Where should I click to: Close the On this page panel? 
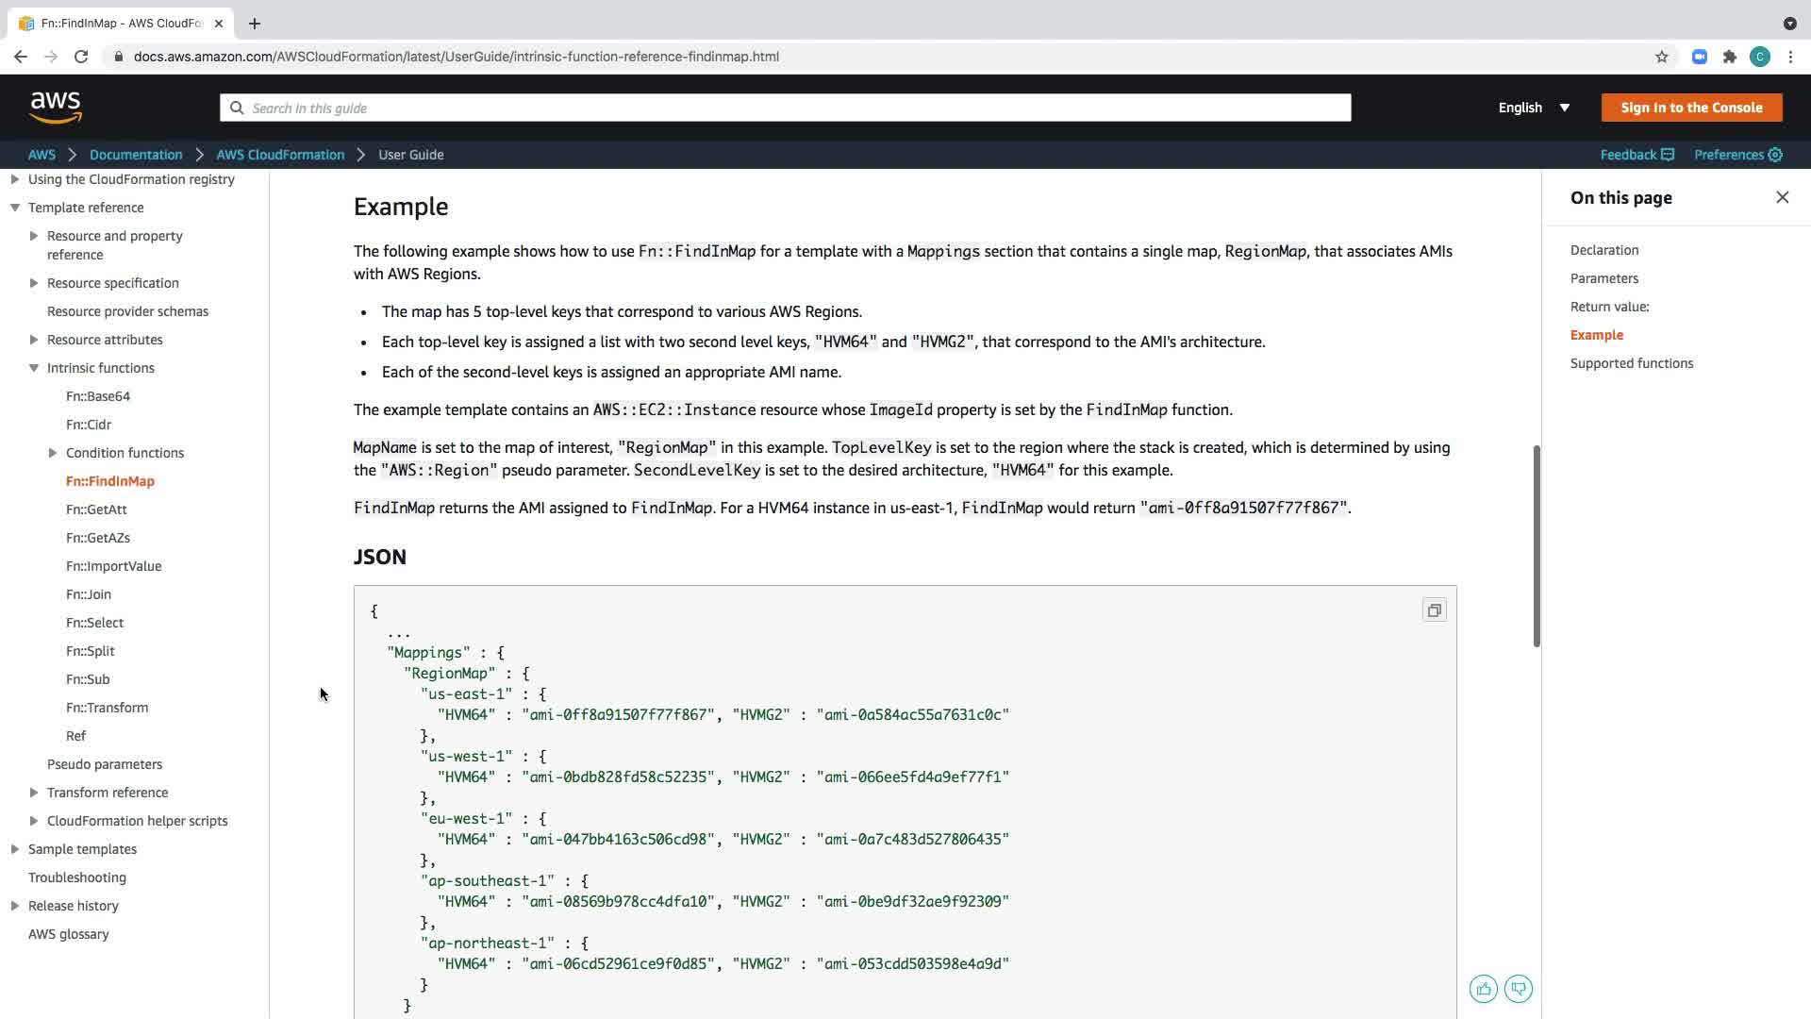point(1782,197)
